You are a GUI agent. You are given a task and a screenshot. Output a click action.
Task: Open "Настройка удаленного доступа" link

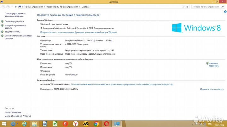tap(15, 27)
